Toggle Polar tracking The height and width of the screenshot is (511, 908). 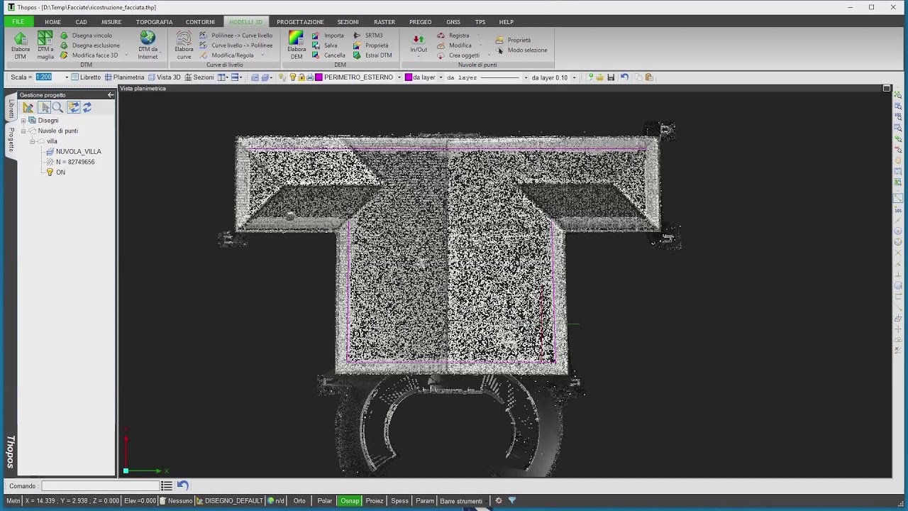pyautogui.click(x=325, y=501)
